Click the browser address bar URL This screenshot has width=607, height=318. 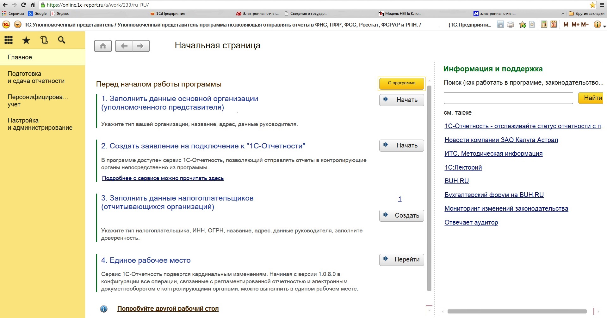coord(98,5)
